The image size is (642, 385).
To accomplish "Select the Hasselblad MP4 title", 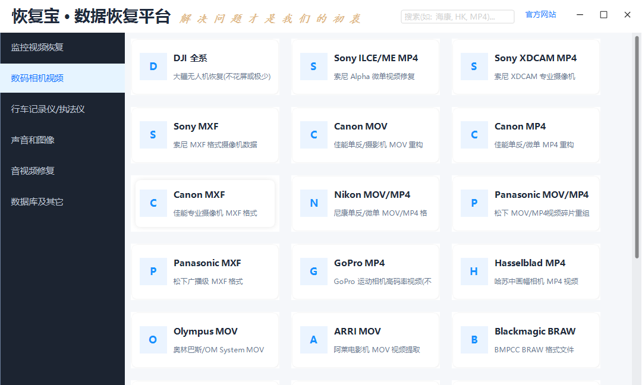I will (530, 263).
